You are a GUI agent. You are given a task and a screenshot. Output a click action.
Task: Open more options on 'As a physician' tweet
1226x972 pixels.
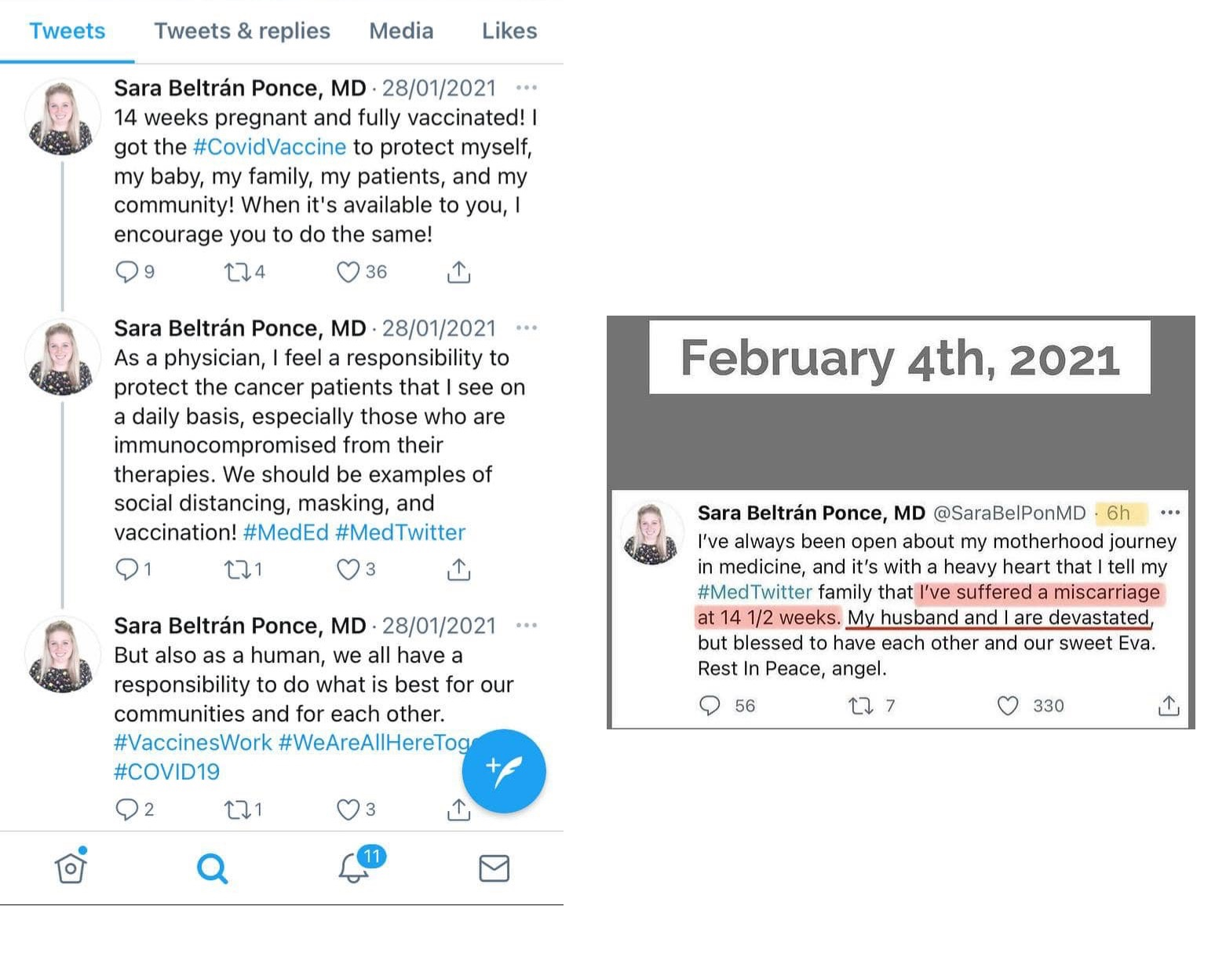point(527,327)
